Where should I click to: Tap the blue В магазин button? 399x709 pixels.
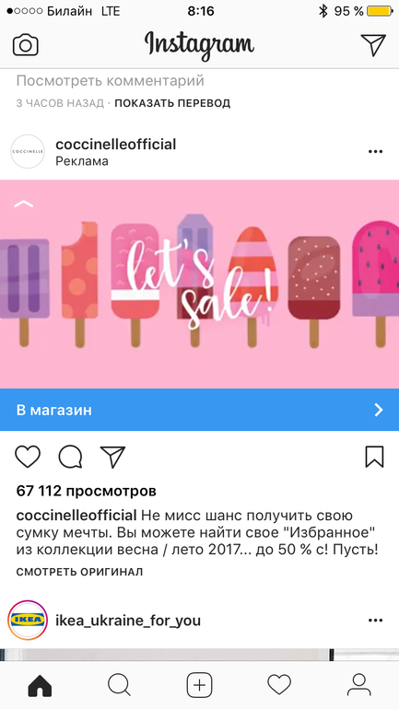tap(199, 410)
